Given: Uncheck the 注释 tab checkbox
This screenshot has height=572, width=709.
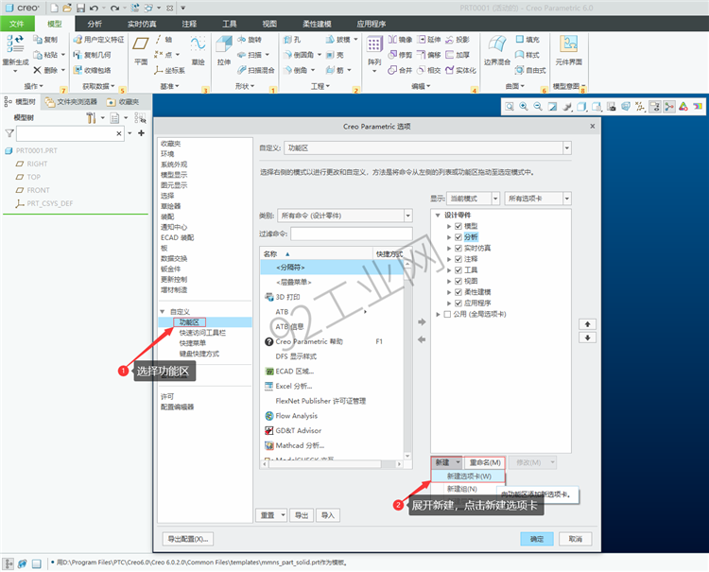Looking at the screenshot, I should click(458, 259).
